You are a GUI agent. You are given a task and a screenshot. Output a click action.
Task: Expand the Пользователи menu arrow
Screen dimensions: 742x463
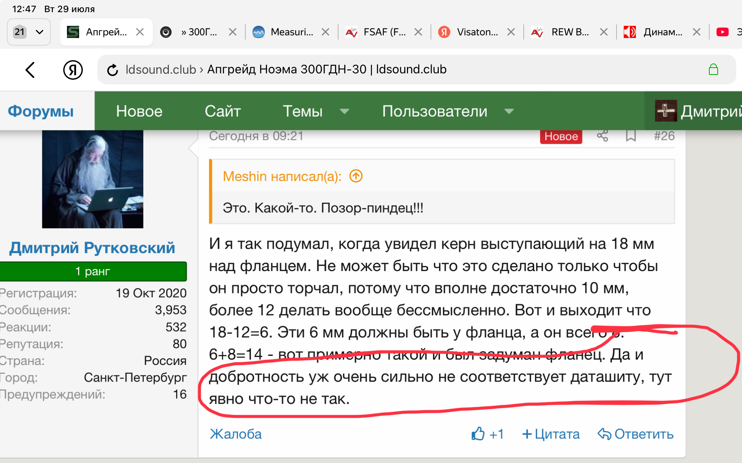(x=509, y=111)
